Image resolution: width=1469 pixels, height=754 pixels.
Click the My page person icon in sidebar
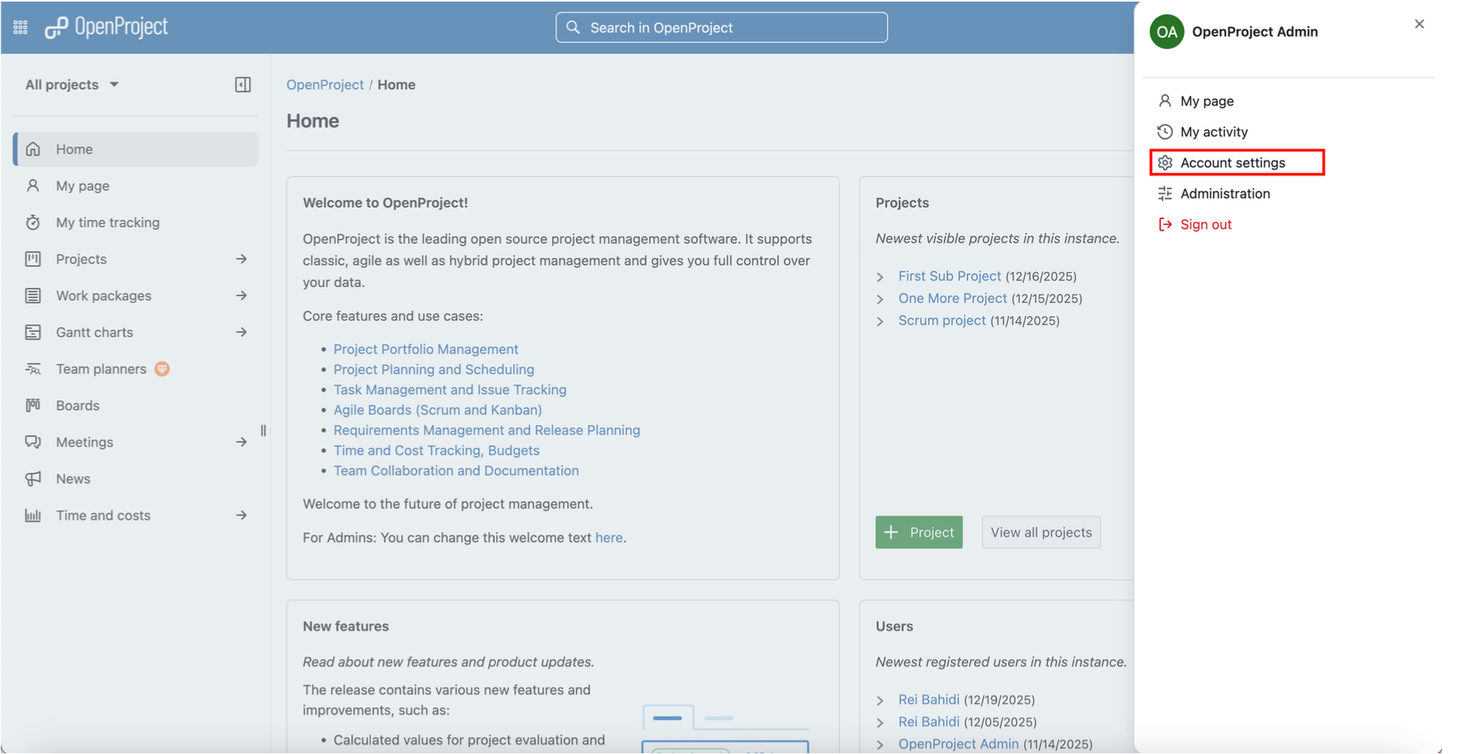[33, 185]
